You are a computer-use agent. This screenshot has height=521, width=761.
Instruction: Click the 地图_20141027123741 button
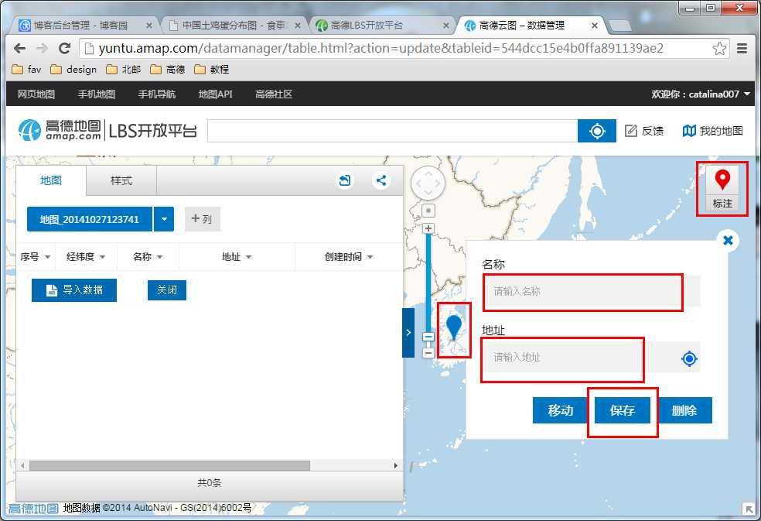click(90, 219)
